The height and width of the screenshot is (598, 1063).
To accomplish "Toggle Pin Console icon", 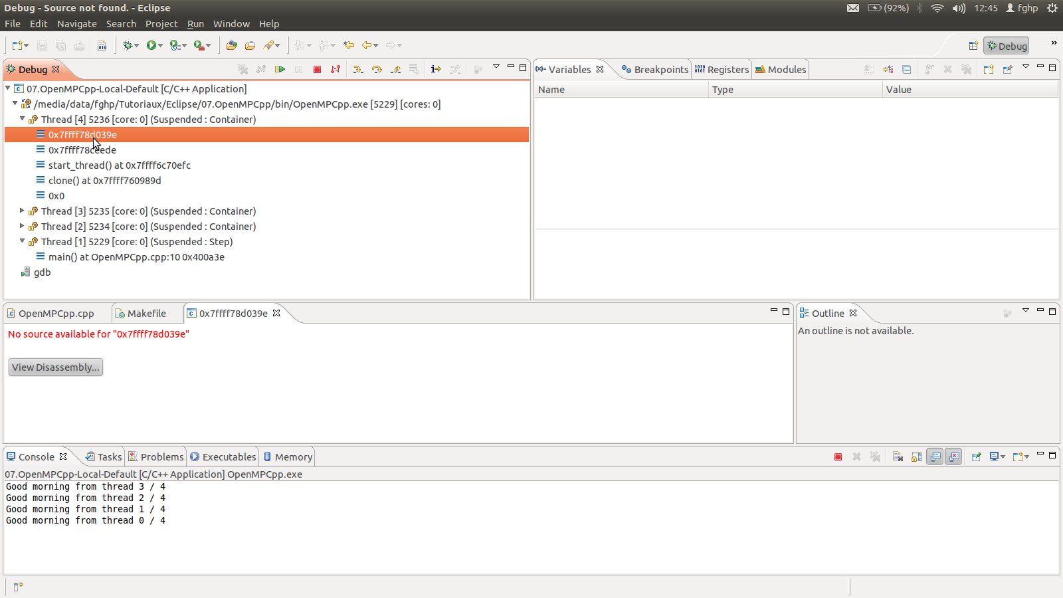I will [976, 456].
